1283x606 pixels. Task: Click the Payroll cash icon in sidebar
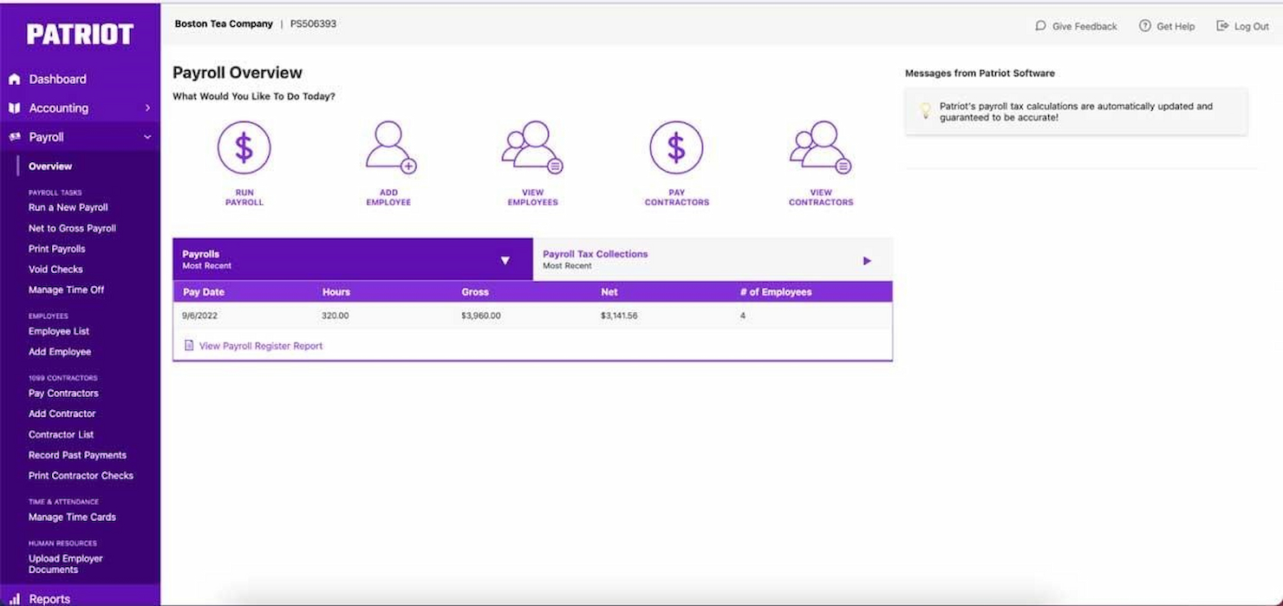(x=14, y=137)
